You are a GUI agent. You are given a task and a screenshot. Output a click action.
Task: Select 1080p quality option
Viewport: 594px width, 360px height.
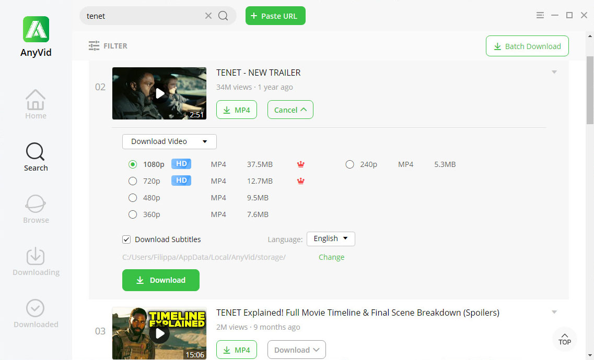[133, 164]
